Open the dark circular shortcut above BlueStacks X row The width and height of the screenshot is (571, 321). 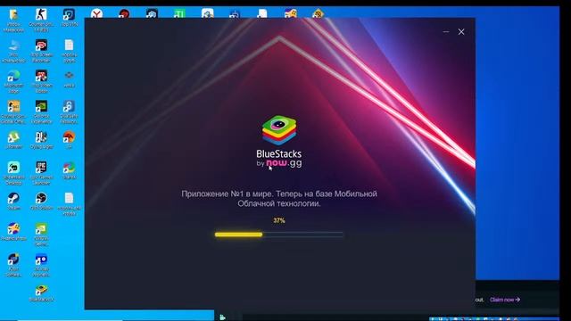click(14, 259)
